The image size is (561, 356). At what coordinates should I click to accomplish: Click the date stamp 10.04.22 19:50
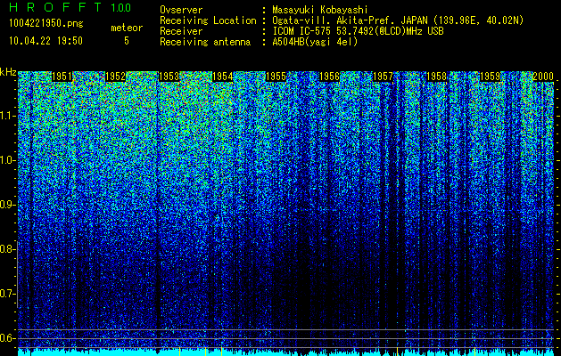click(45, 41)
